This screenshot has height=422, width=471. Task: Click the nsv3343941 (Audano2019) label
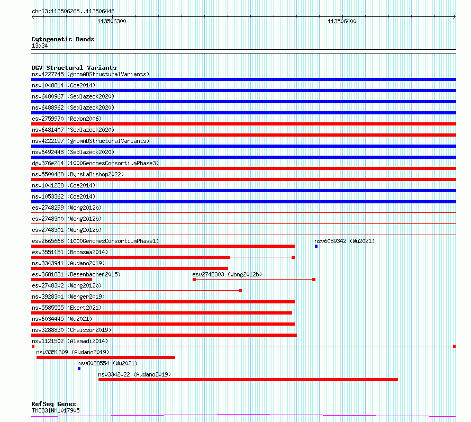(x=68, y=263)
